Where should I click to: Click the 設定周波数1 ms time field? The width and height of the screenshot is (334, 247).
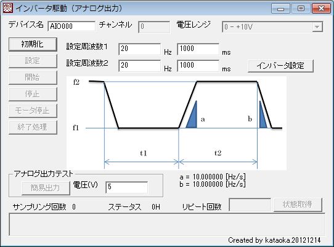coord(198,49)
